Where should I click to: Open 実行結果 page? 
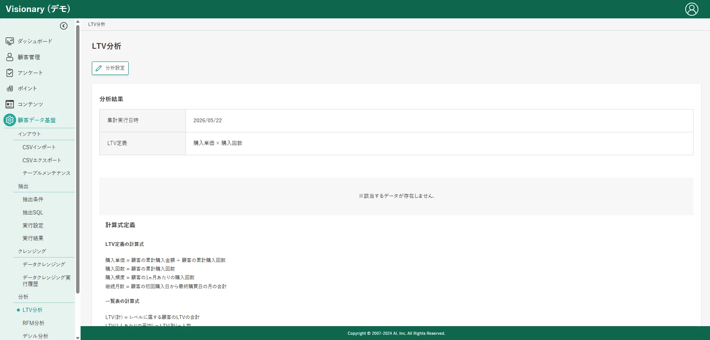click(33, 238)
